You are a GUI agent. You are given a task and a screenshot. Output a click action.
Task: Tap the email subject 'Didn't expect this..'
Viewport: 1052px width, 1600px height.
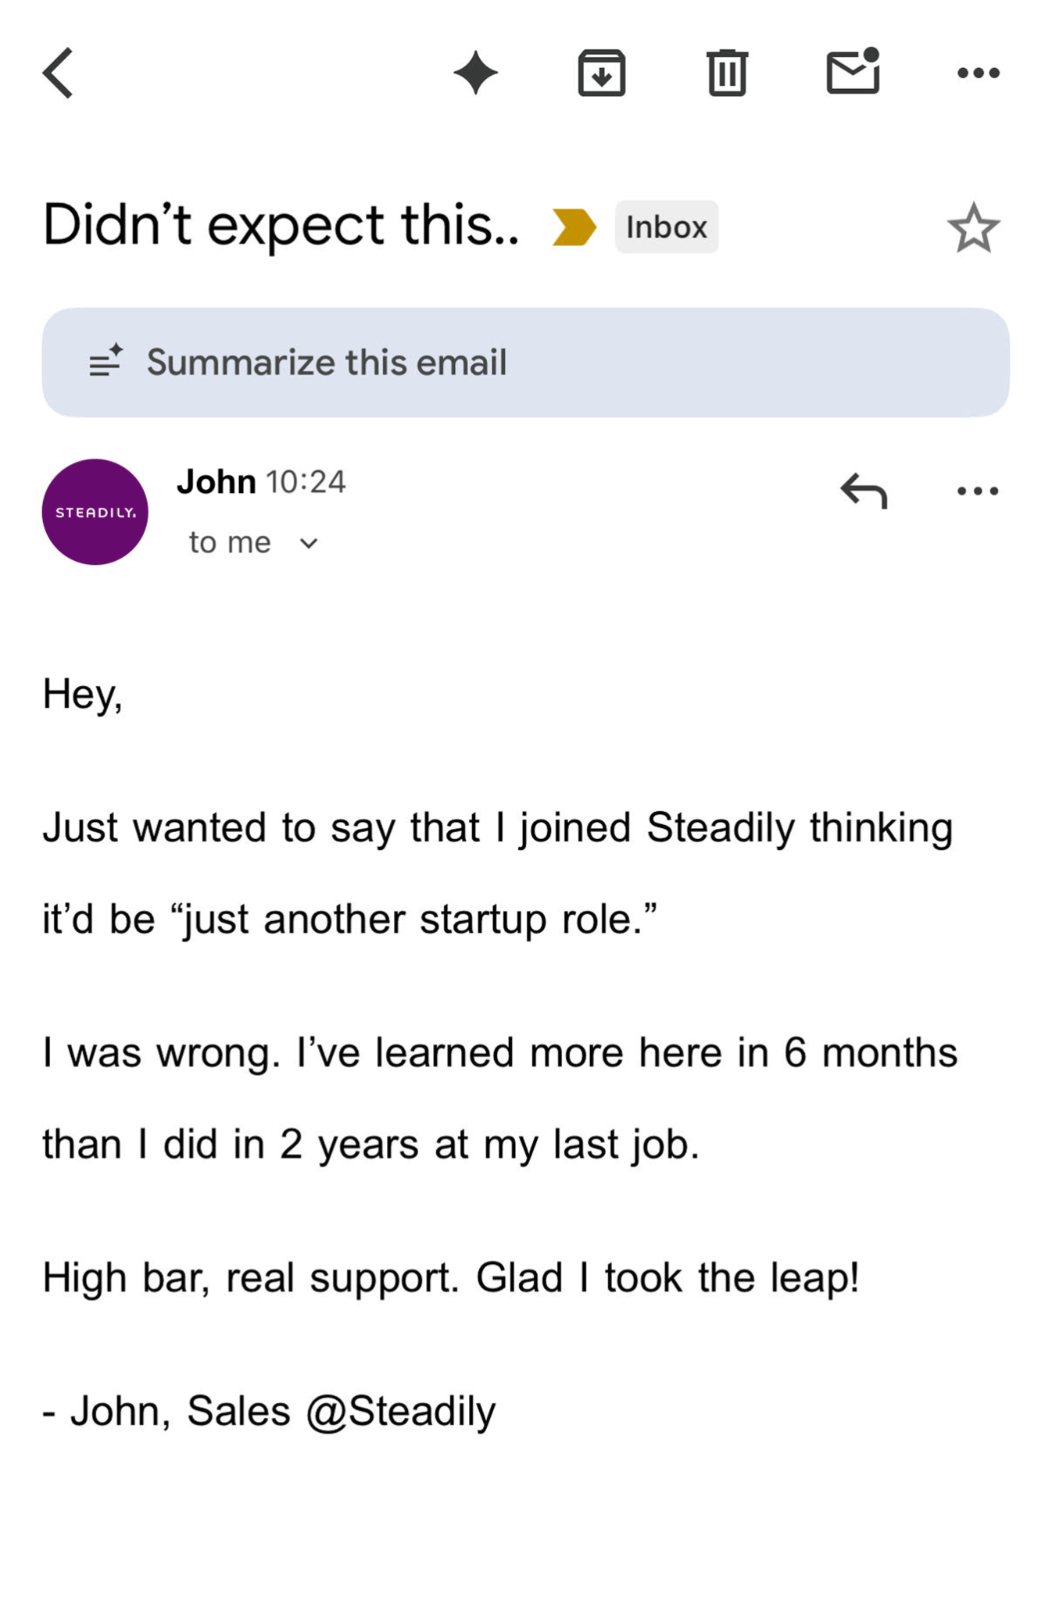(x=281, y=225)
